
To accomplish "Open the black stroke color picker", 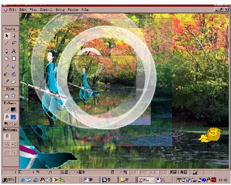I will click(x=13, y=109).
